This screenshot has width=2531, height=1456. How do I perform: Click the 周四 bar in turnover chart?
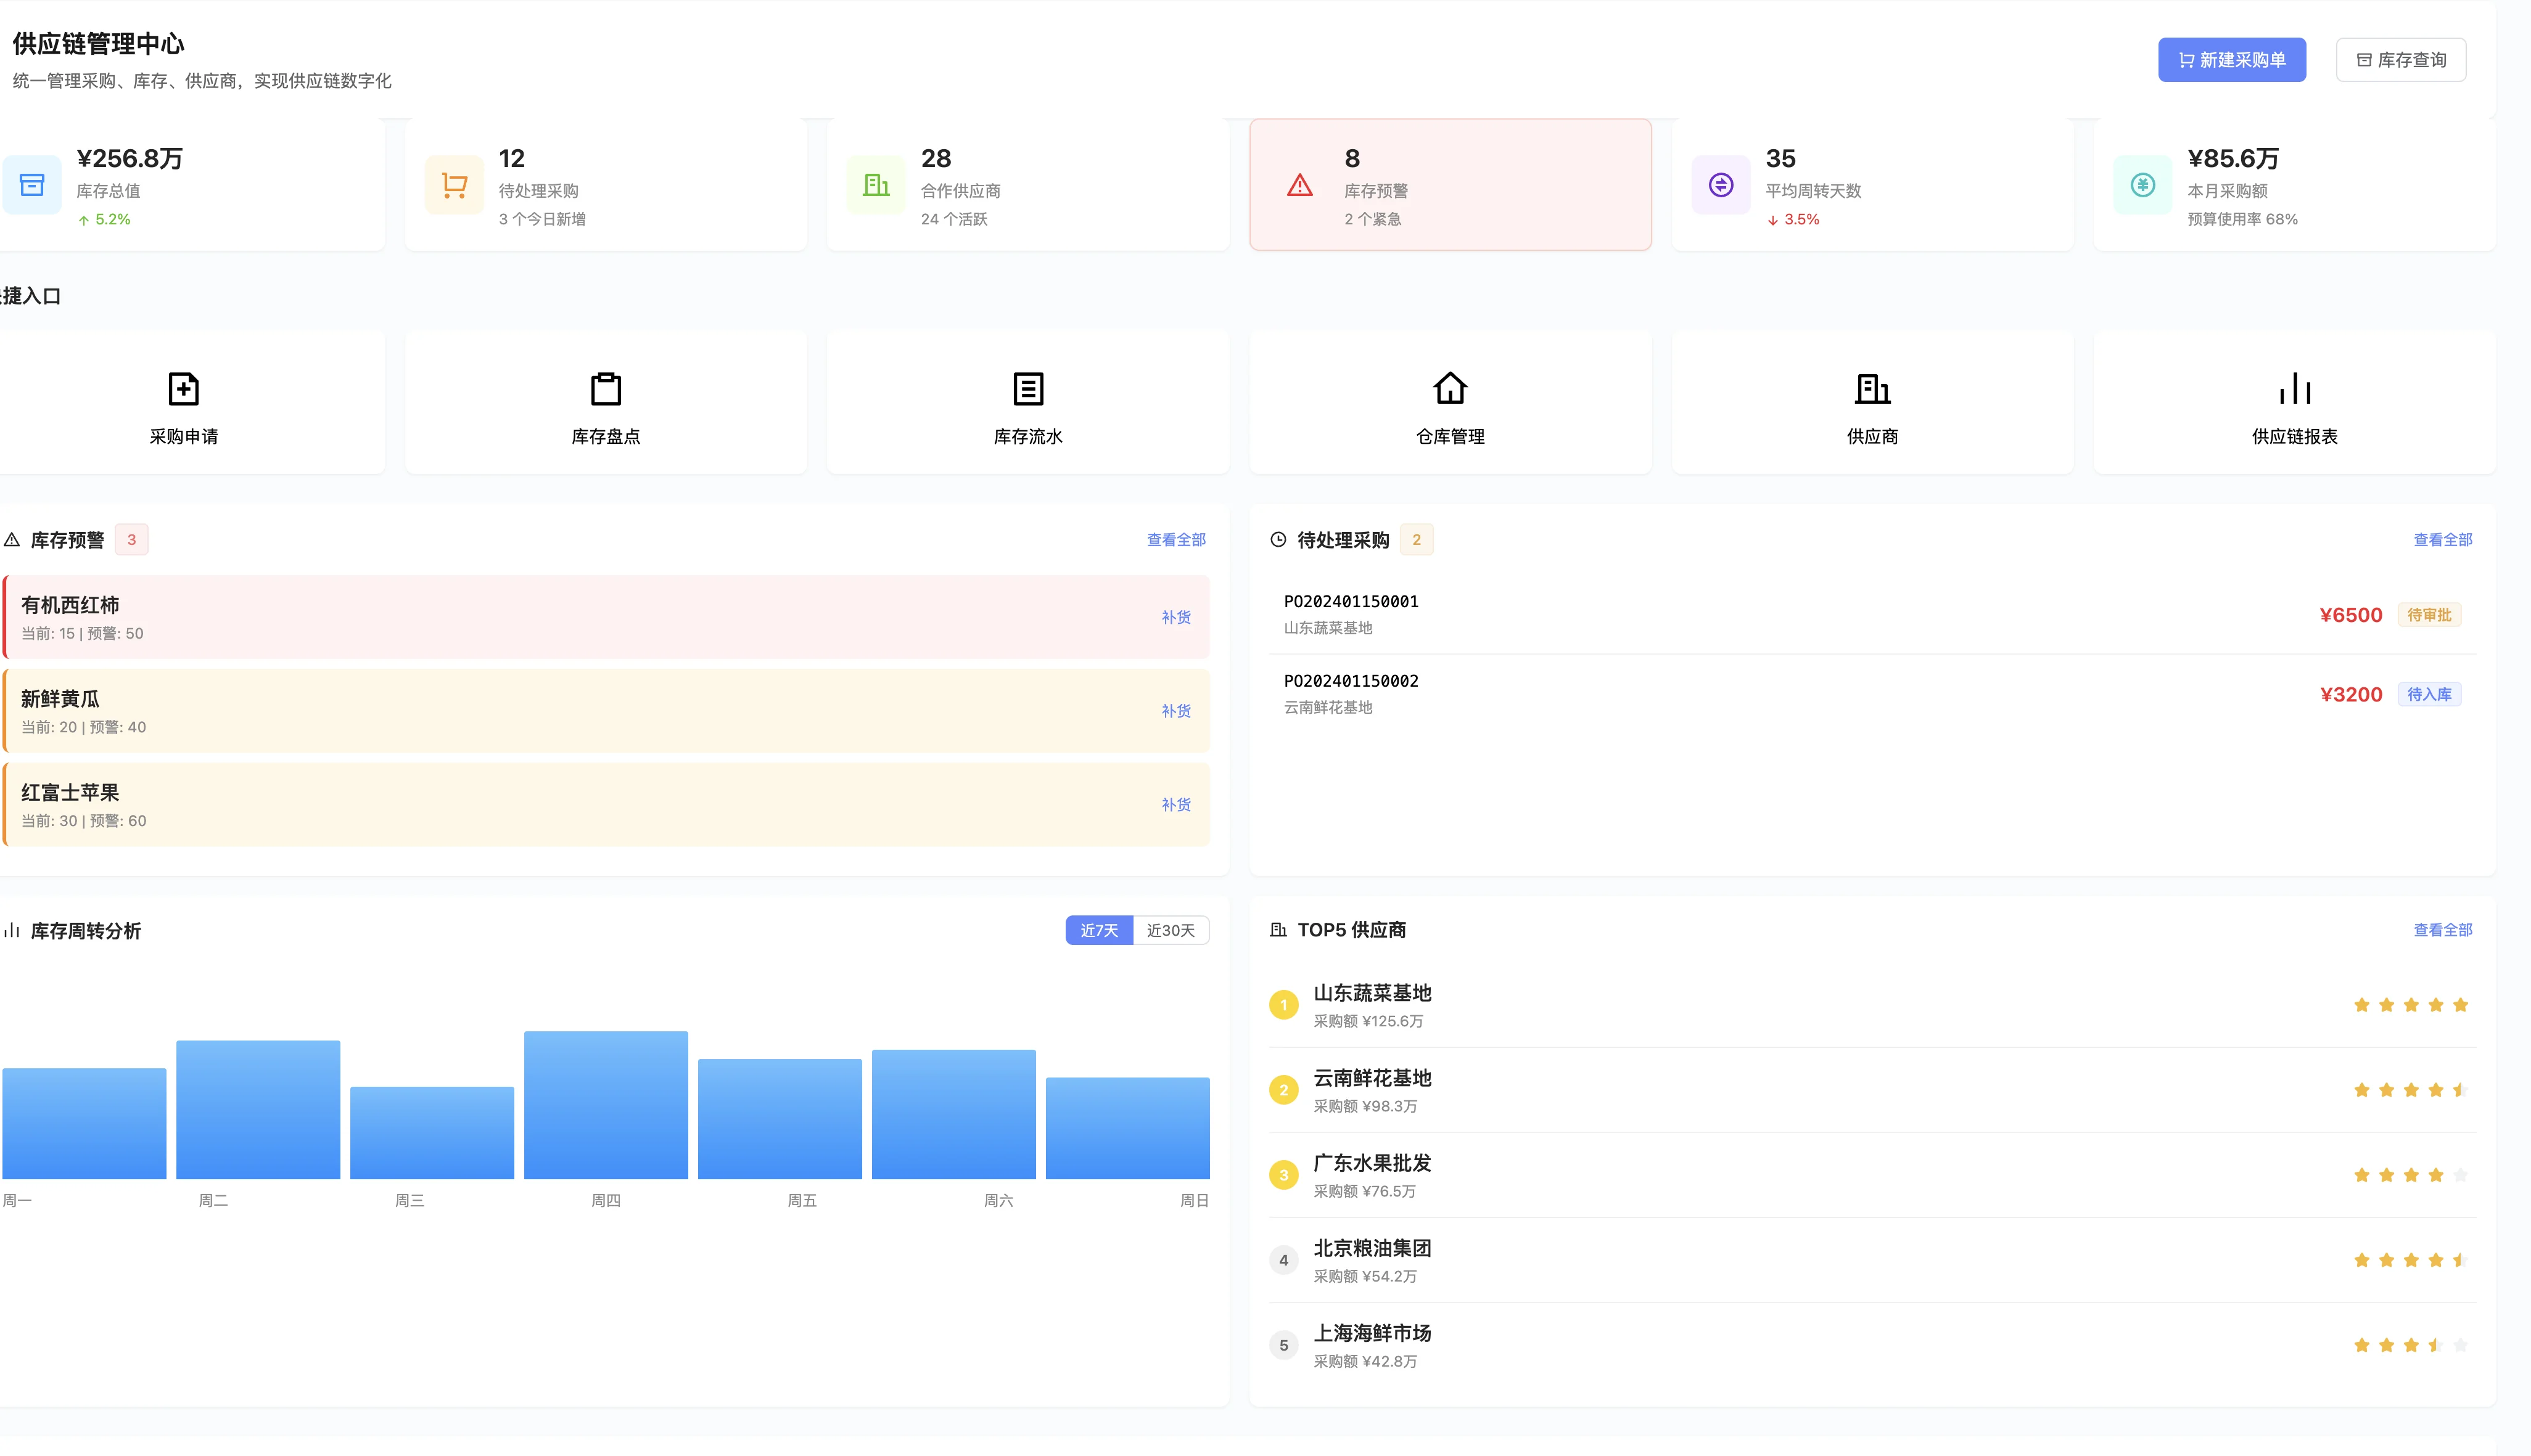click(x=605, y=1105)
